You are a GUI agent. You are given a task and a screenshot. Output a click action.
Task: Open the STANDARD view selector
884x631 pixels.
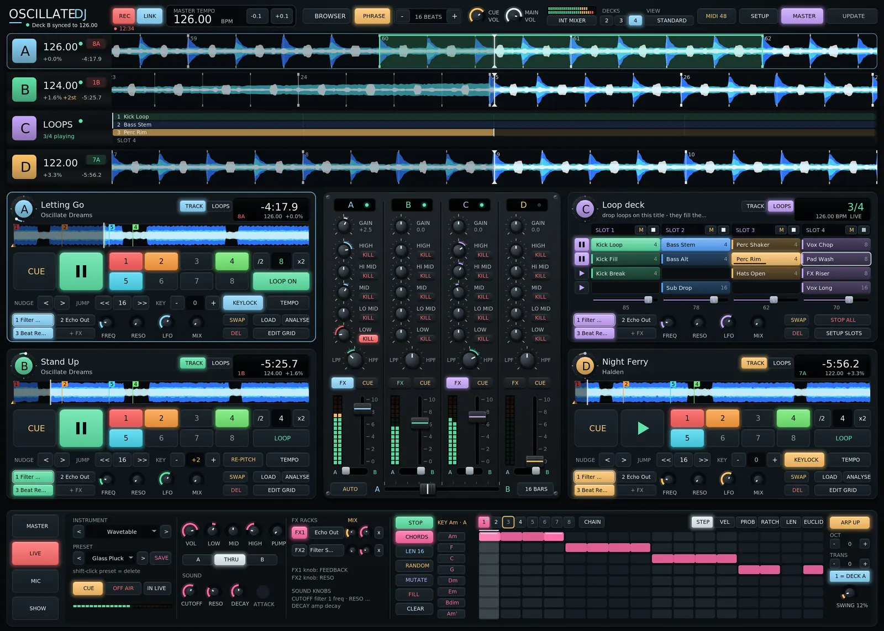click(671, 20)
